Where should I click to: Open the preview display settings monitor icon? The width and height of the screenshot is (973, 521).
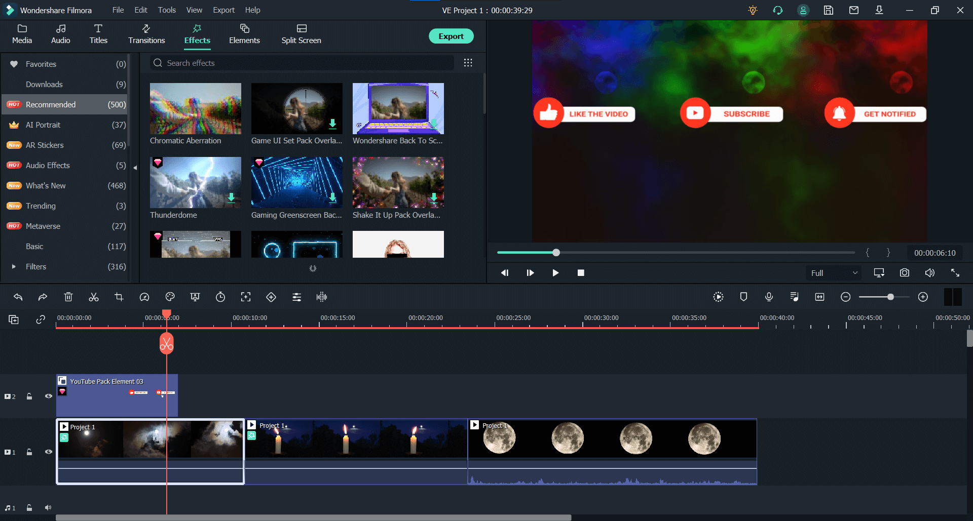pyautogui.click(x=879, y=273)
